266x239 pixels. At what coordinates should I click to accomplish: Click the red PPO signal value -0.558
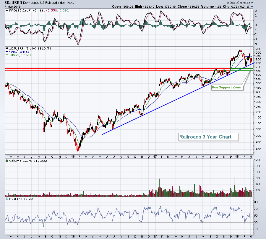click(51, 11)
